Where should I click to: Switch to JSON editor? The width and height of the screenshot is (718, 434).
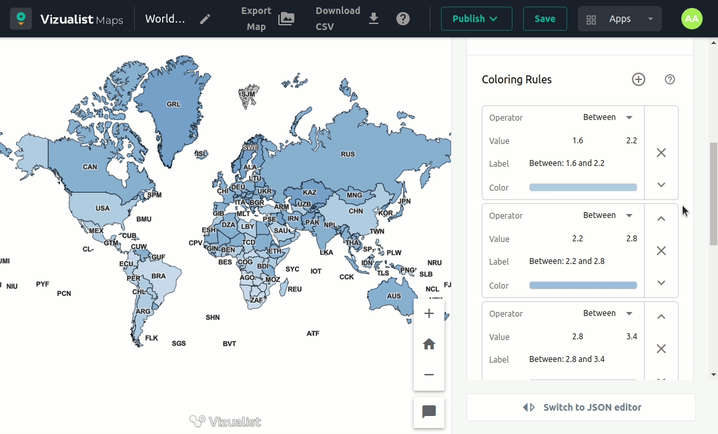pos(581,407)
